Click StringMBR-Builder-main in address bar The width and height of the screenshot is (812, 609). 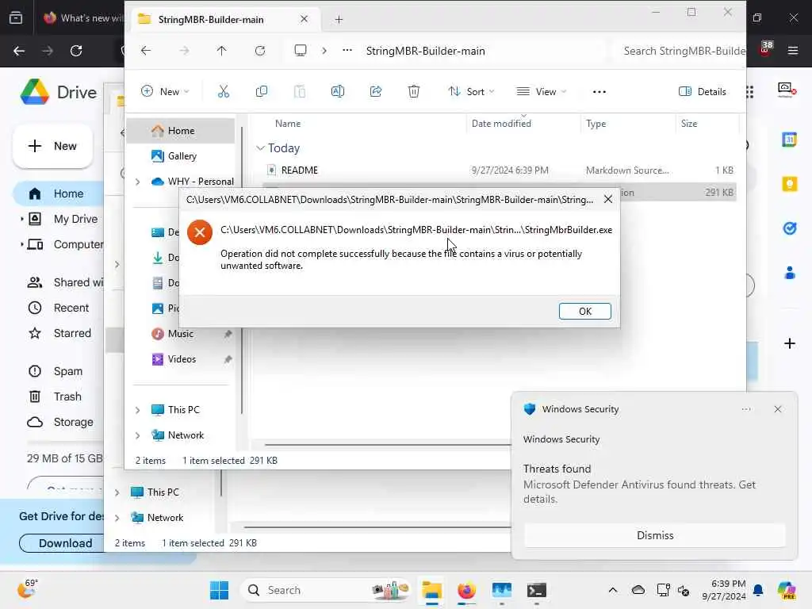425,51
